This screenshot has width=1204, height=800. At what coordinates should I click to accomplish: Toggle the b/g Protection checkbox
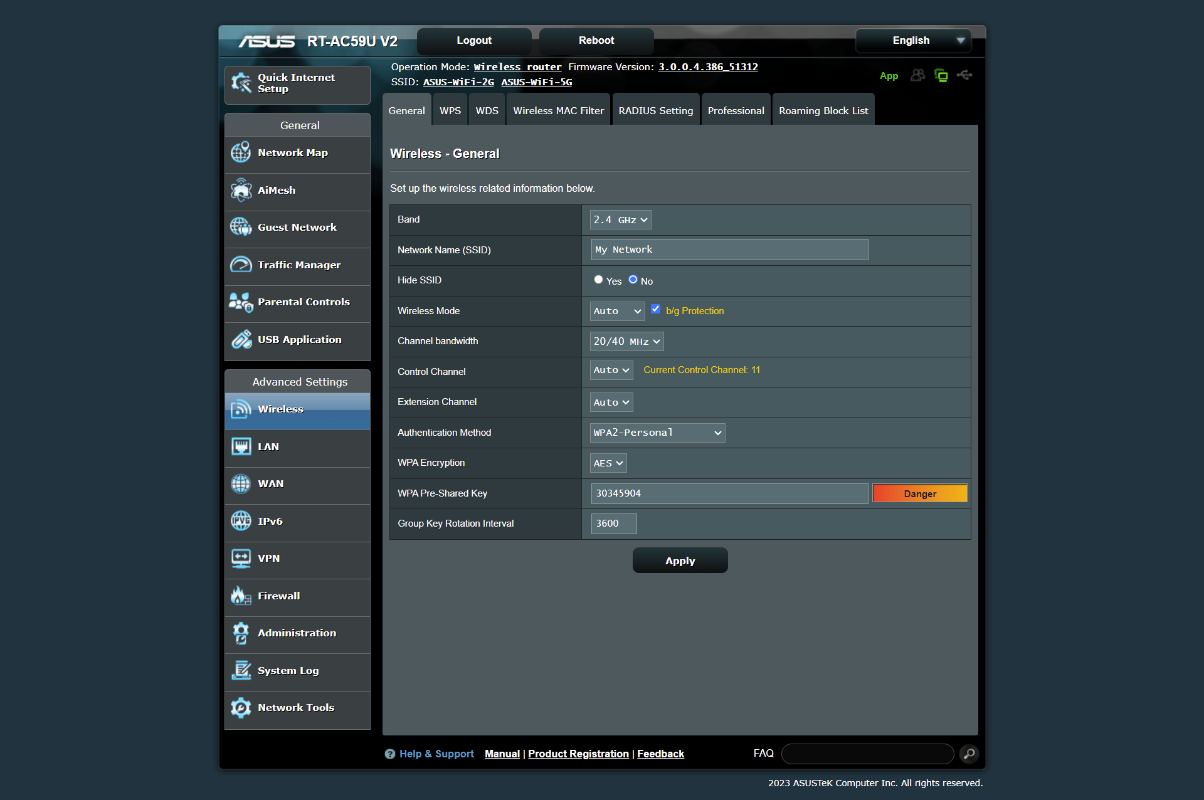tap(655, 309)
